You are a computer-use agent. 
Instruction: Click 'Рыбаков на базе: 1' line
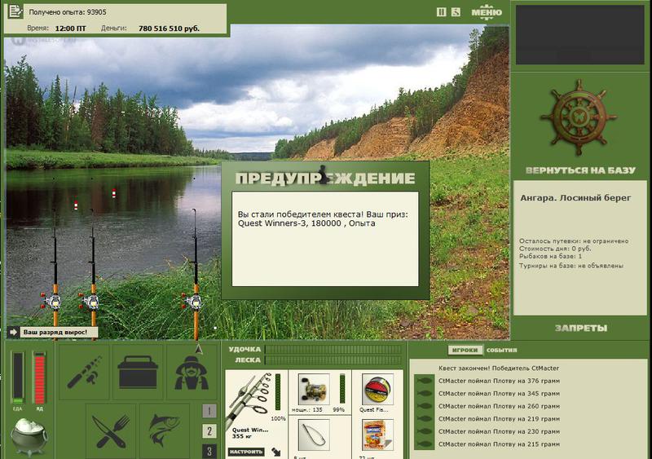[551, 256]
